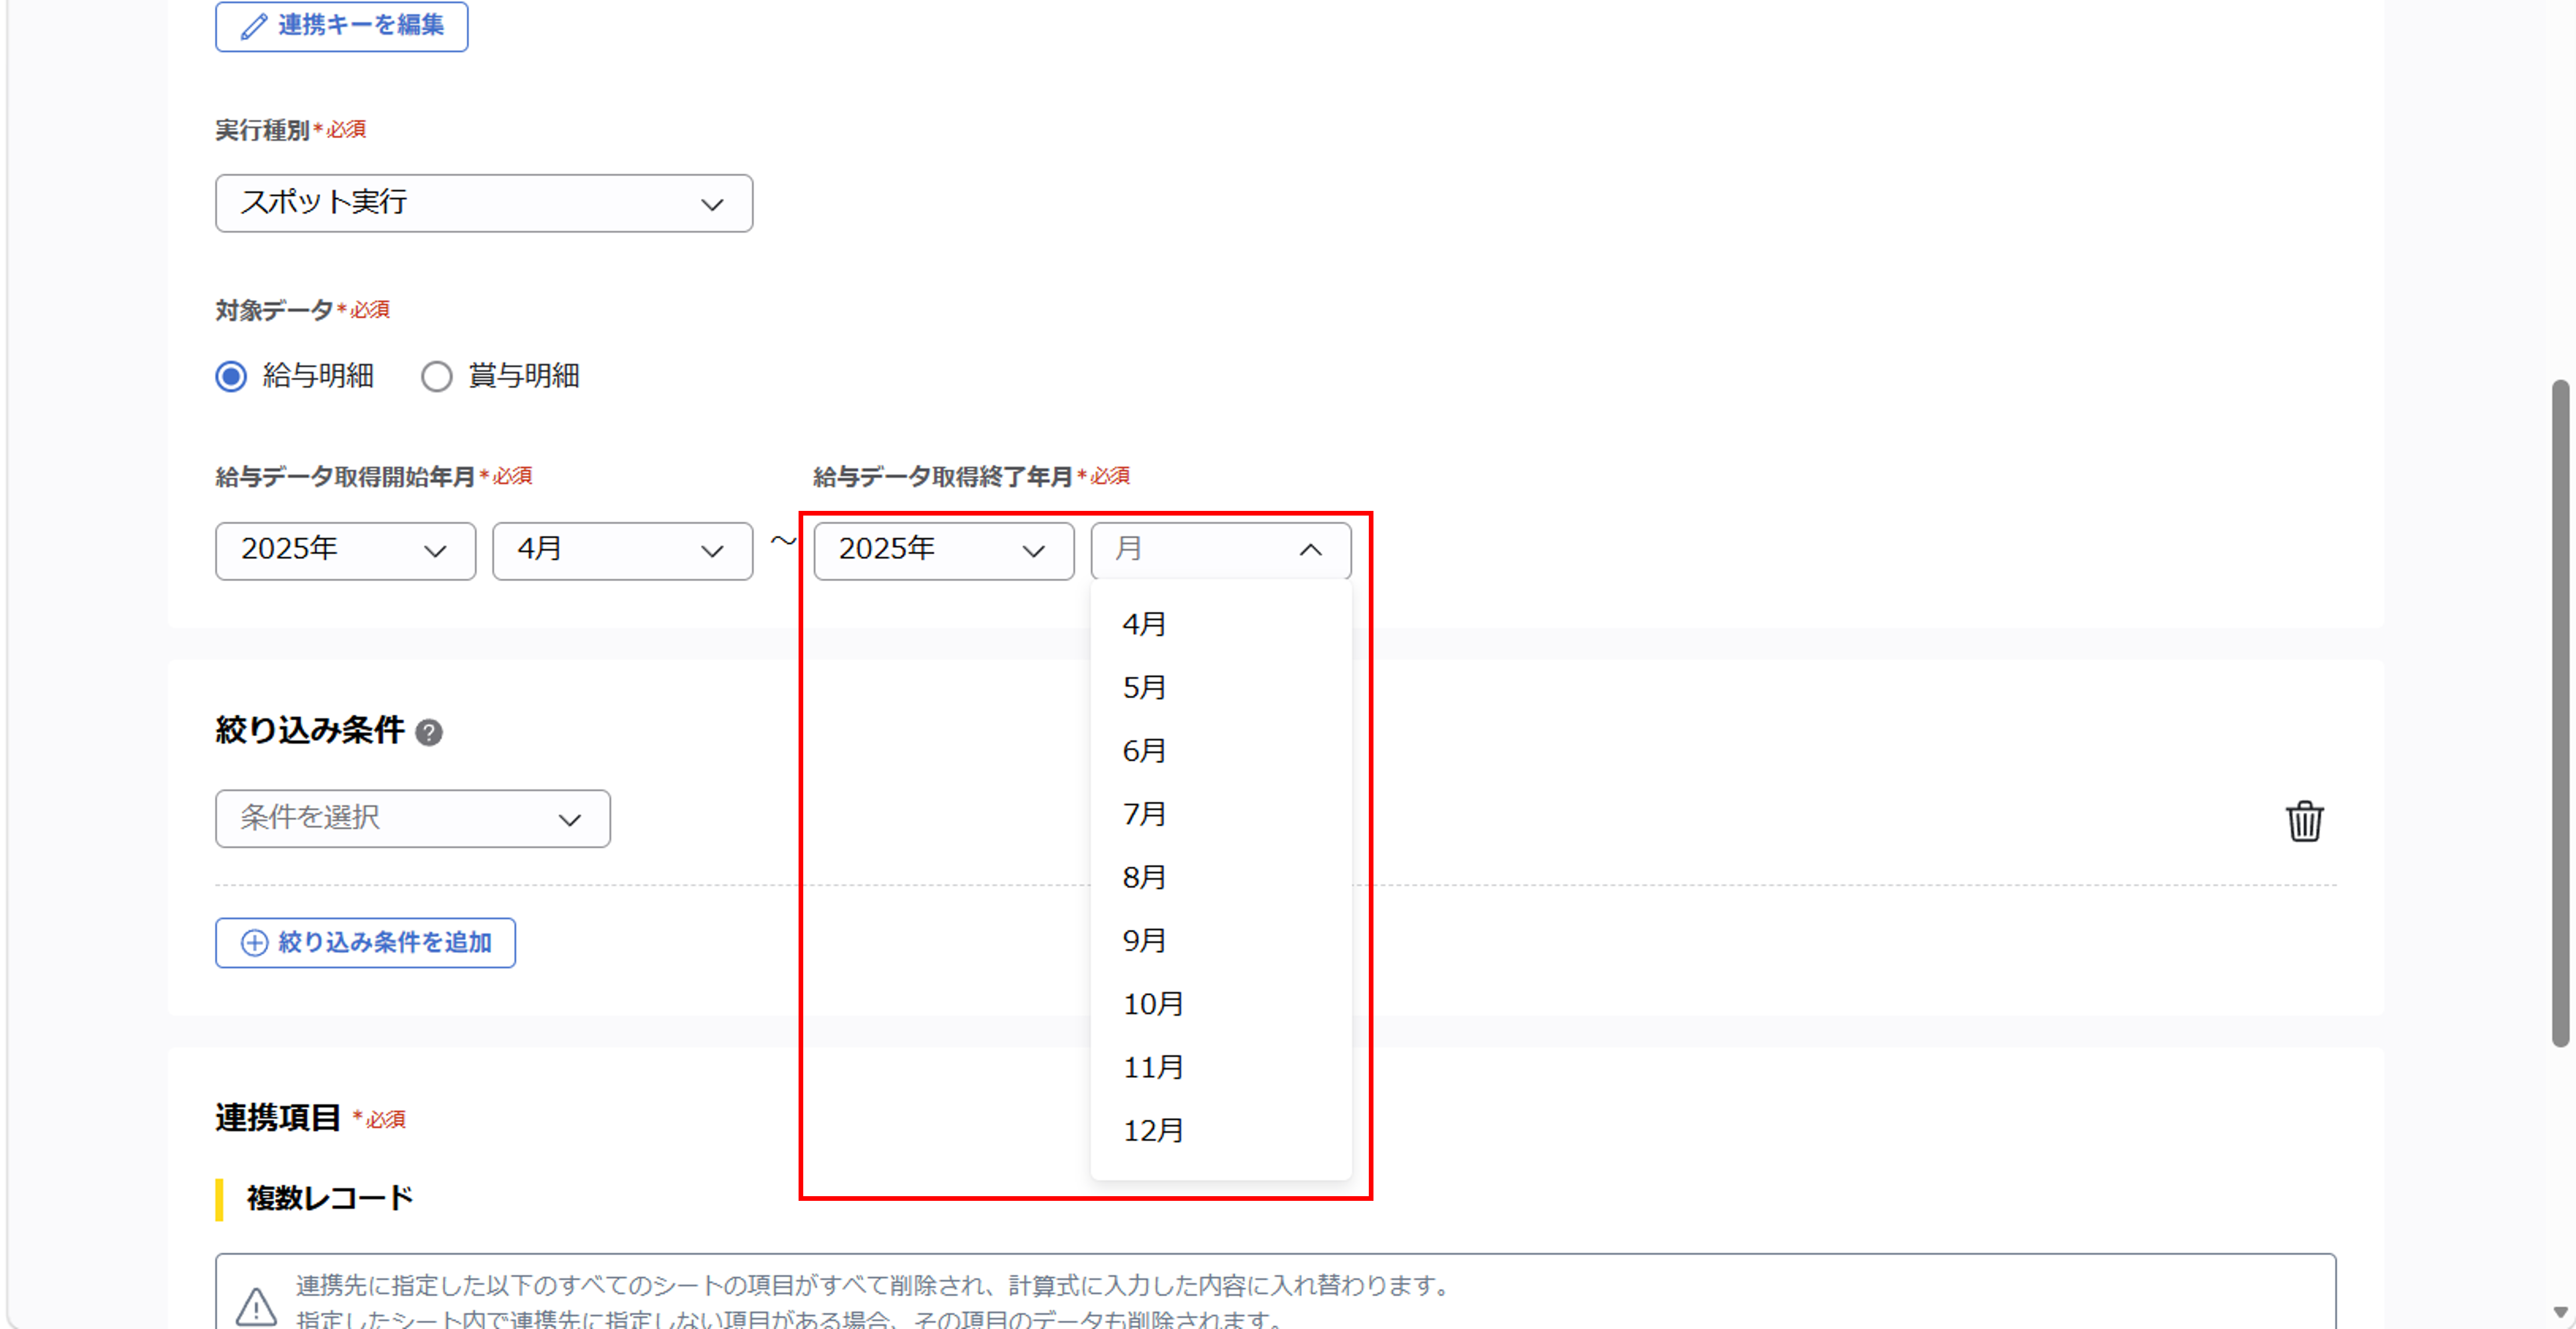Open the 実行種別 dropdown showing スポット実行
Viewport: 2576px width, 1329px height.
(484, 203)
